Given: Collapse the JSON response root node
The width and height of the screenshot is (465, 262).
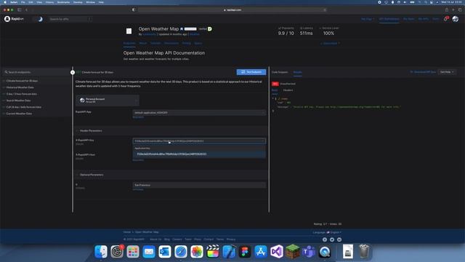Looking at the screenshot, I should pos(273,99).
